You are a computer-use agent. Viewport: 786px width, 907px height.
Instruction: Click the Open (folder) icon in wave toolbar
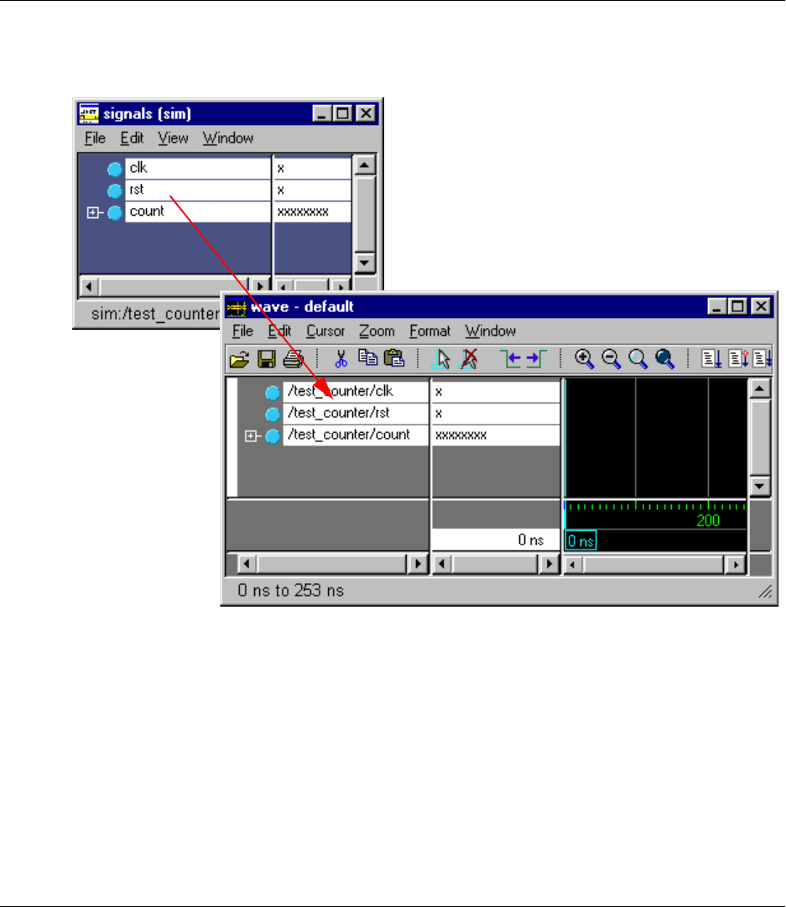(239, 359)
